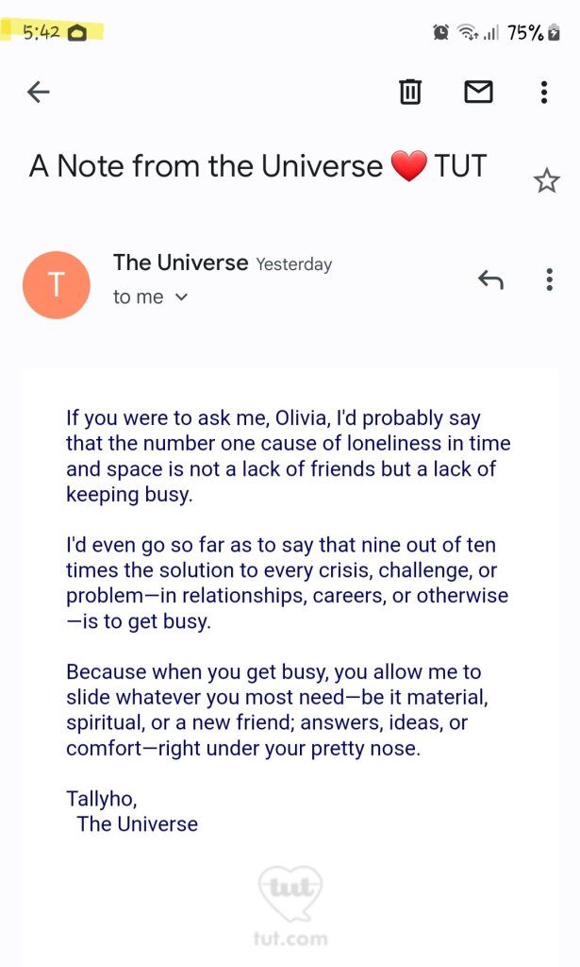Tap the clock showing 5:42

41,32
